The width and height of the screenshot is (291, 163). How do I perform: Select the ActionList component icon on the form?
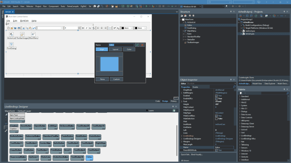11,34
